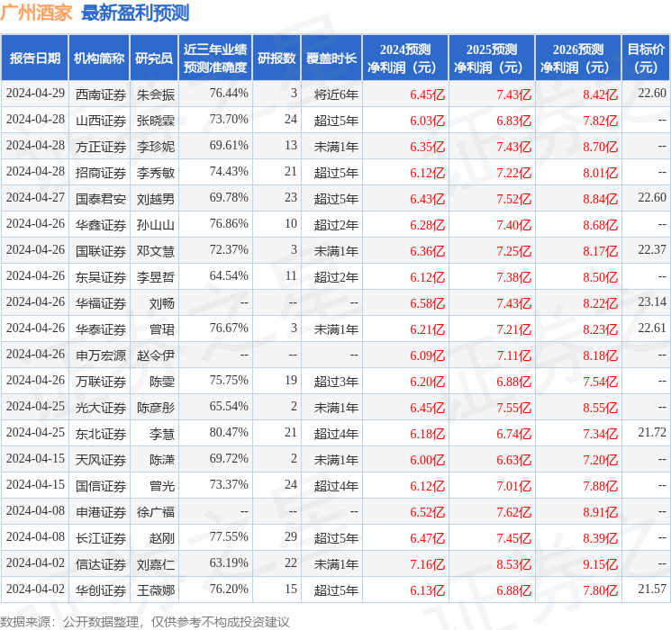Select the 东北证券 institution cell
Image resolution: width=671 pixels, height=630 pixels.
101,434
